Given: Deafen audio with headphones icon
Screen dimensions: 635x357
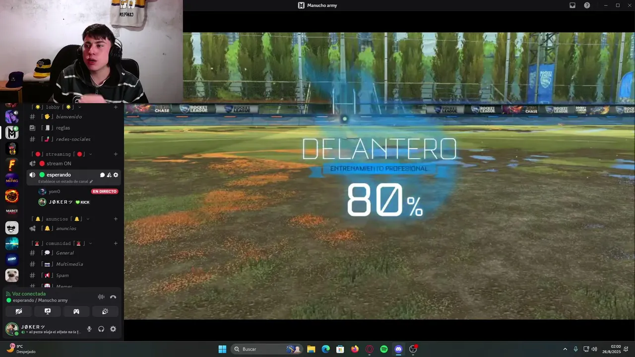Looking at the screenshot, I should point(101,329).
